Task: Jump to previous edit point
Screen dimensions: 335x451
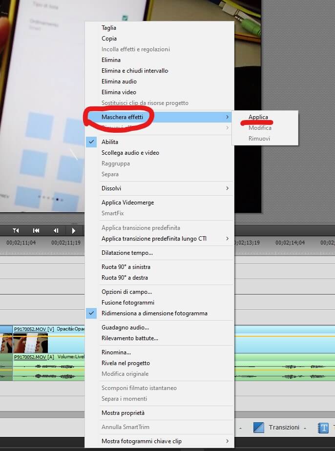Action: tap(36, 230)
